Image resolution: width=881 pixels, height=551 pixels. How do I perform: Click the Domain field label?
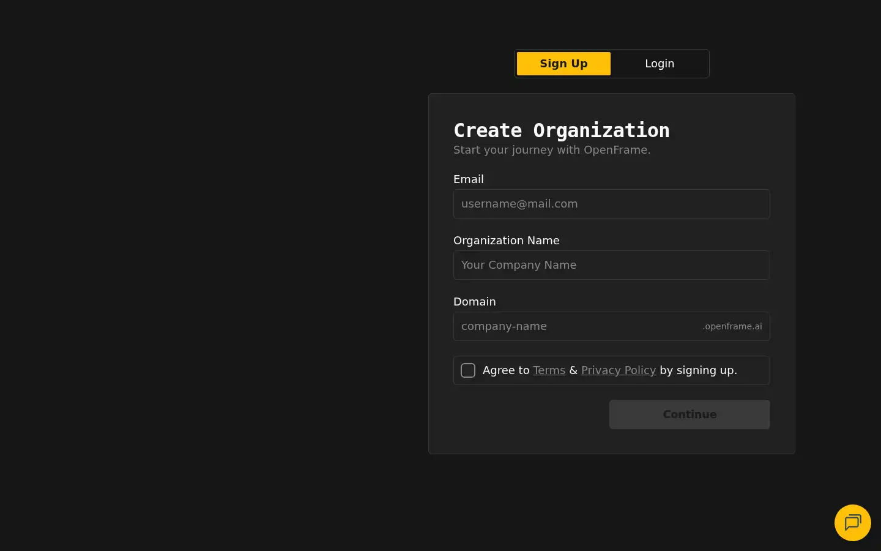(x=475, y=302)
